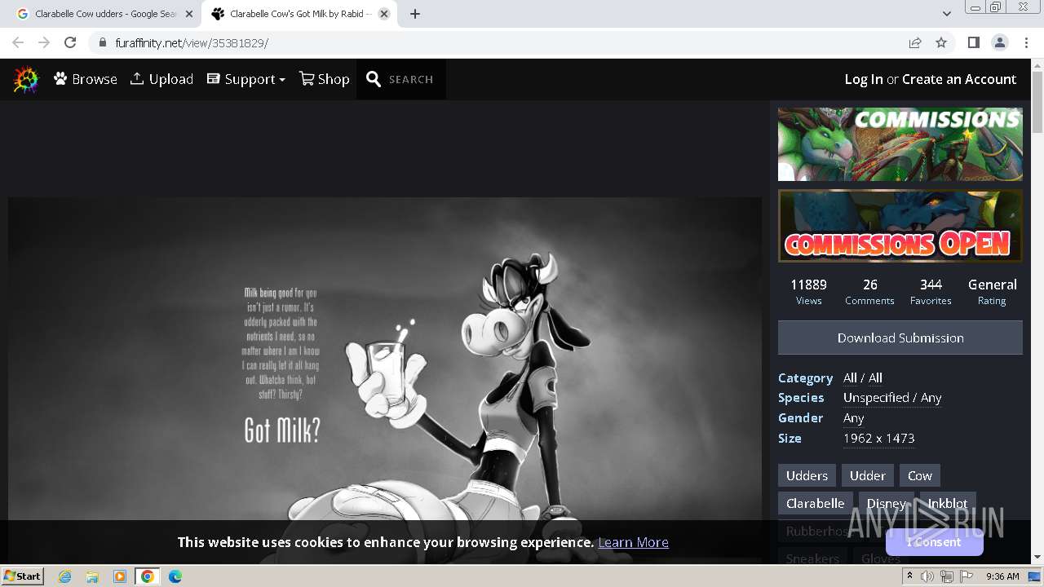Open the Chrome profile icon

pos(999,42)
